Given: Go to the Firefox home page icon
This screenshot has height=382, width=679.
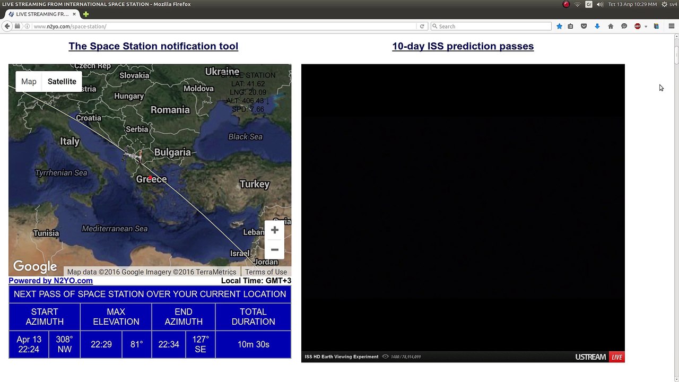Looking at the screenshot, I should (x=611, y=26).
